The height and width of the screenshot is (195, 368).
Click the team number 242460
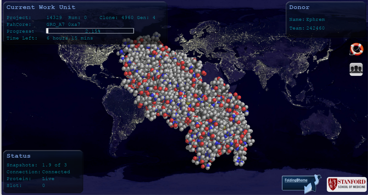click(315, 28)
